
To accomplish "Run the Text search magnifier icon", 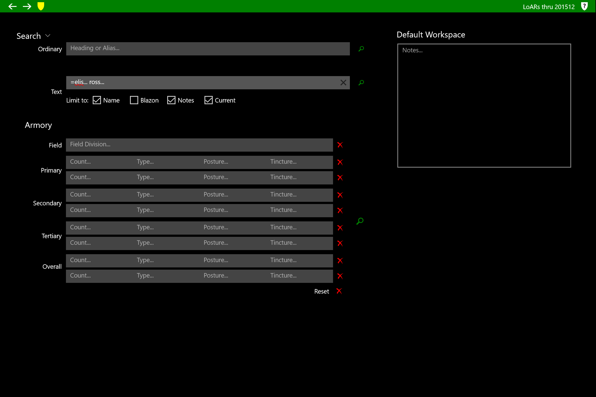I will tap(361, 83).
